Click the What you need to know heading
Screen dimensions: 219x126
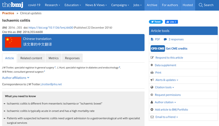(20, 96)
